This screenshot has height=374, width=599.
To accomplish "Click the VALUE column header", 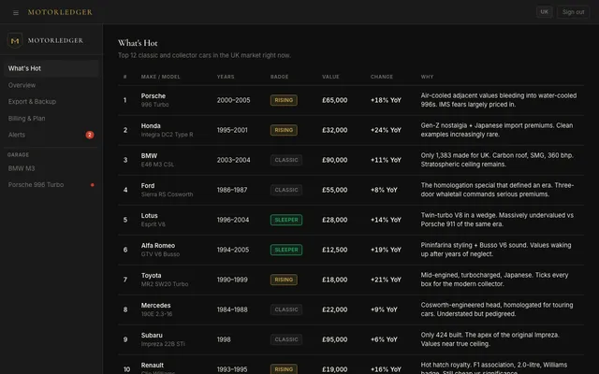I will [330, 77].
